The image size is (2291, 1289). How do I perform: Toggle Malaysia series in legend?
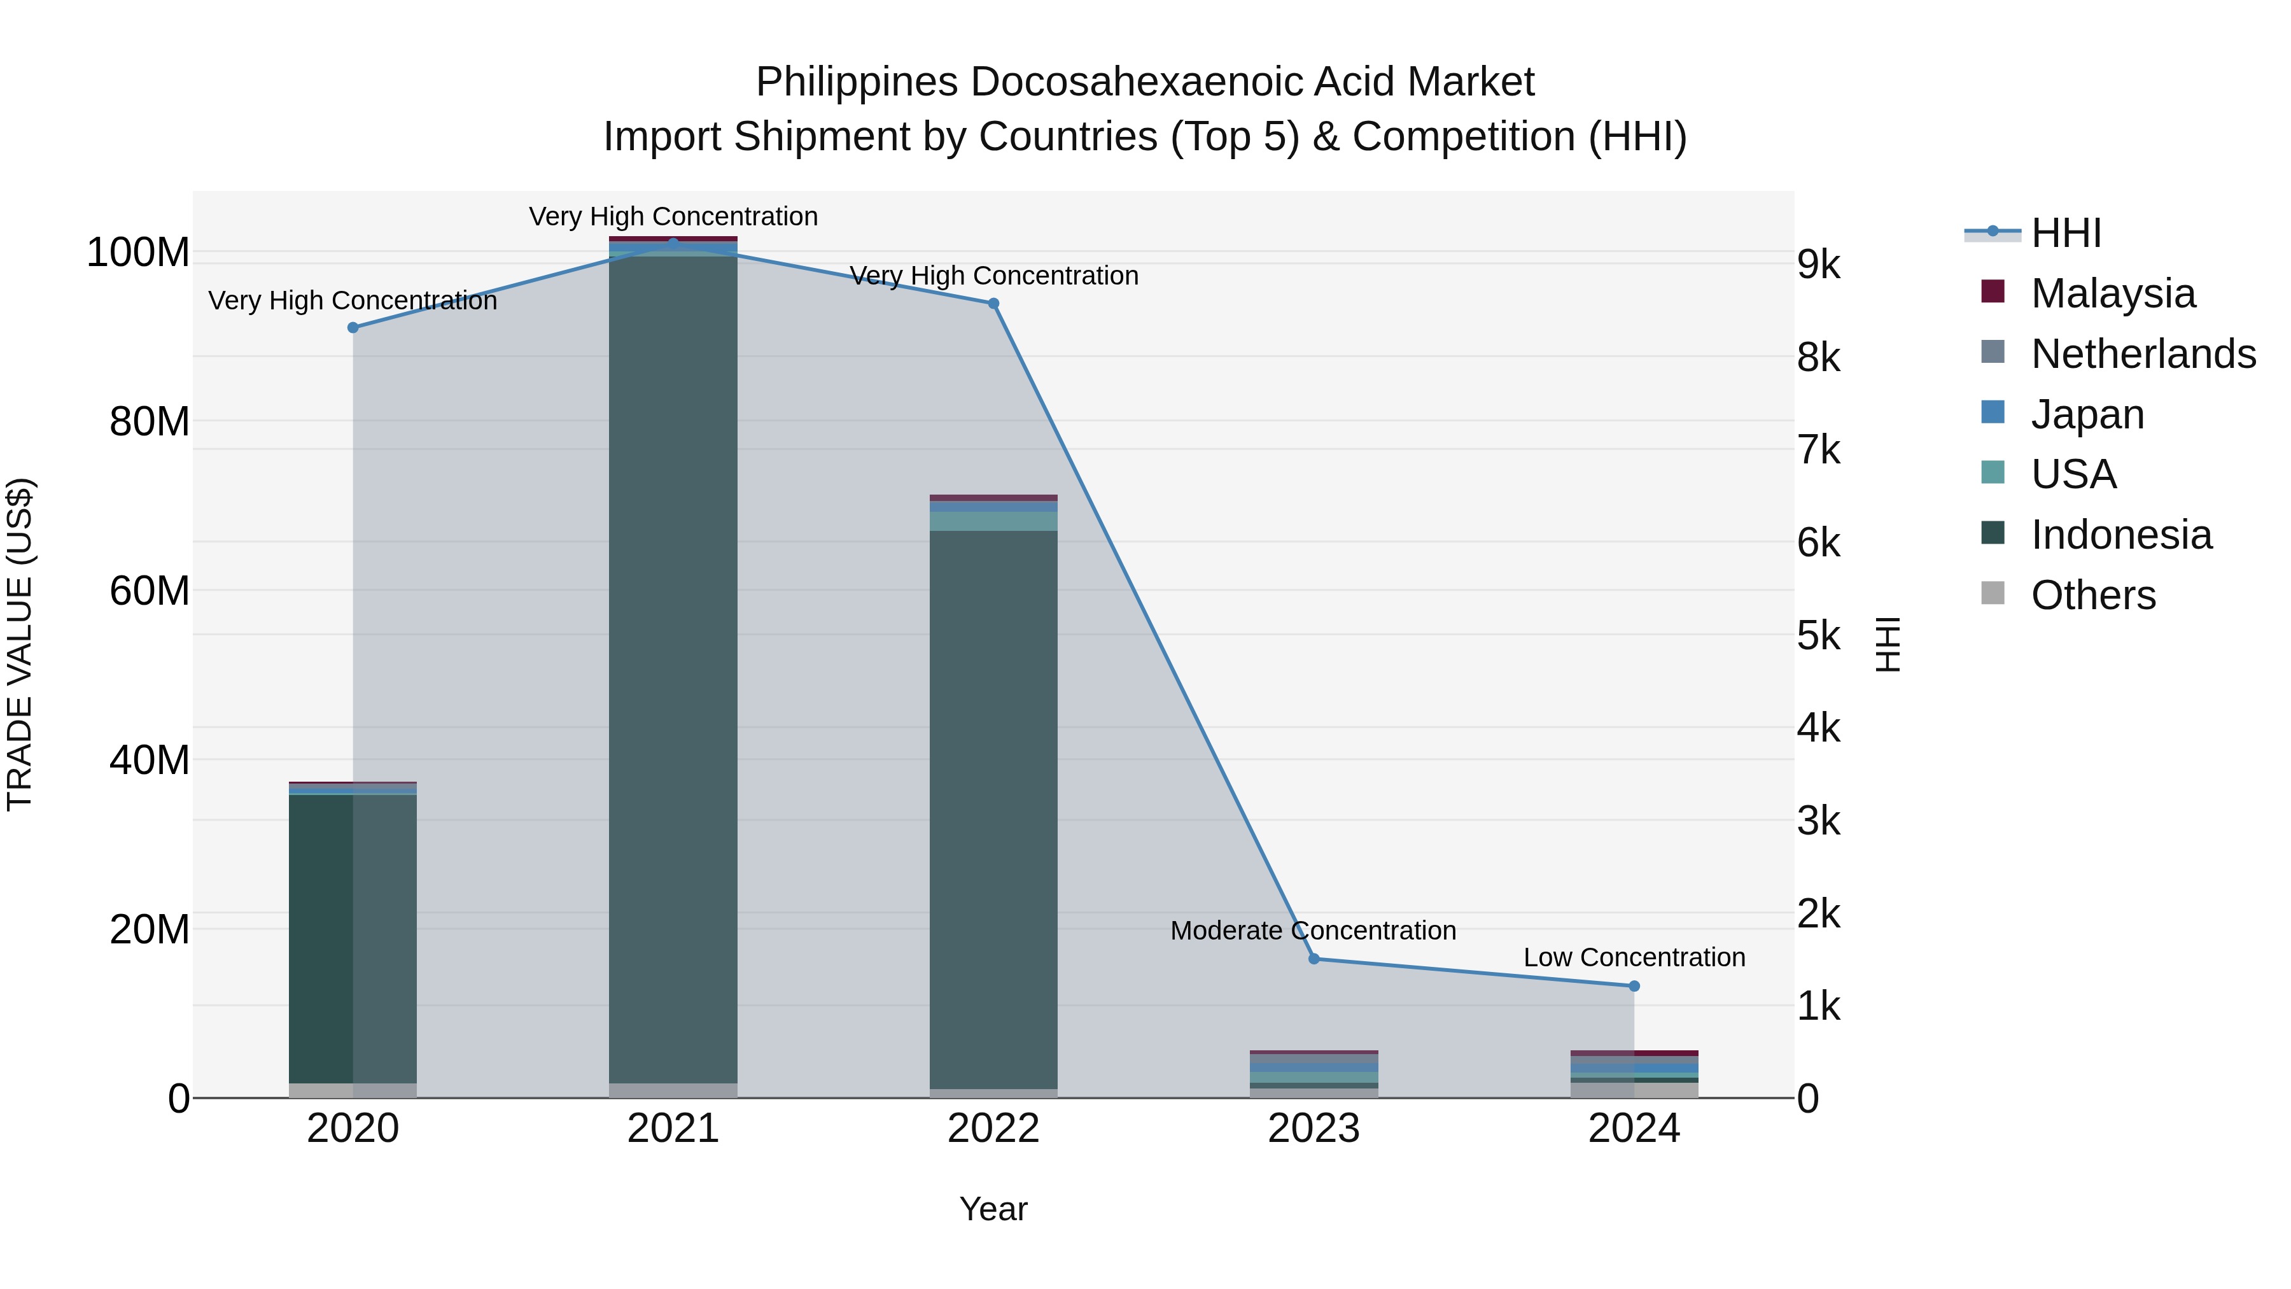point(2088,293)
